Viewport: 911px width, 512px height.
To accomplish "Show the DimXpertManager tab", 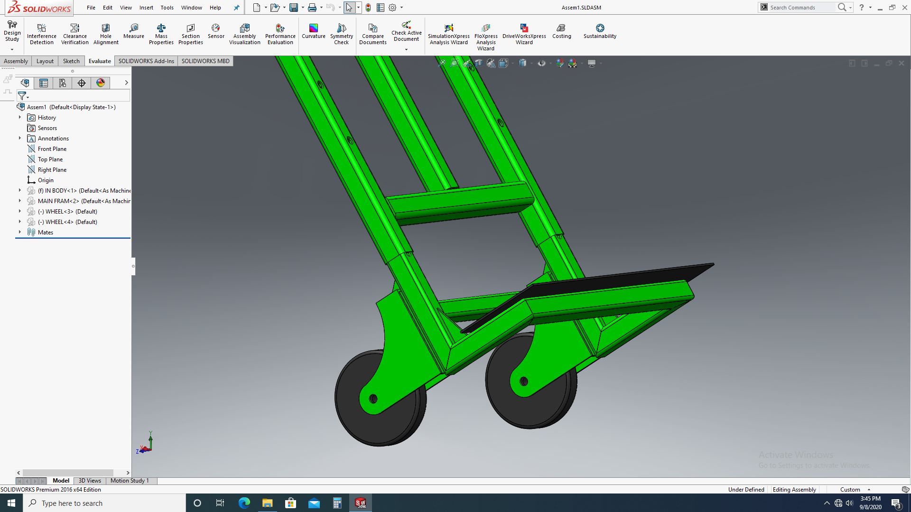I will click(82, 83).
